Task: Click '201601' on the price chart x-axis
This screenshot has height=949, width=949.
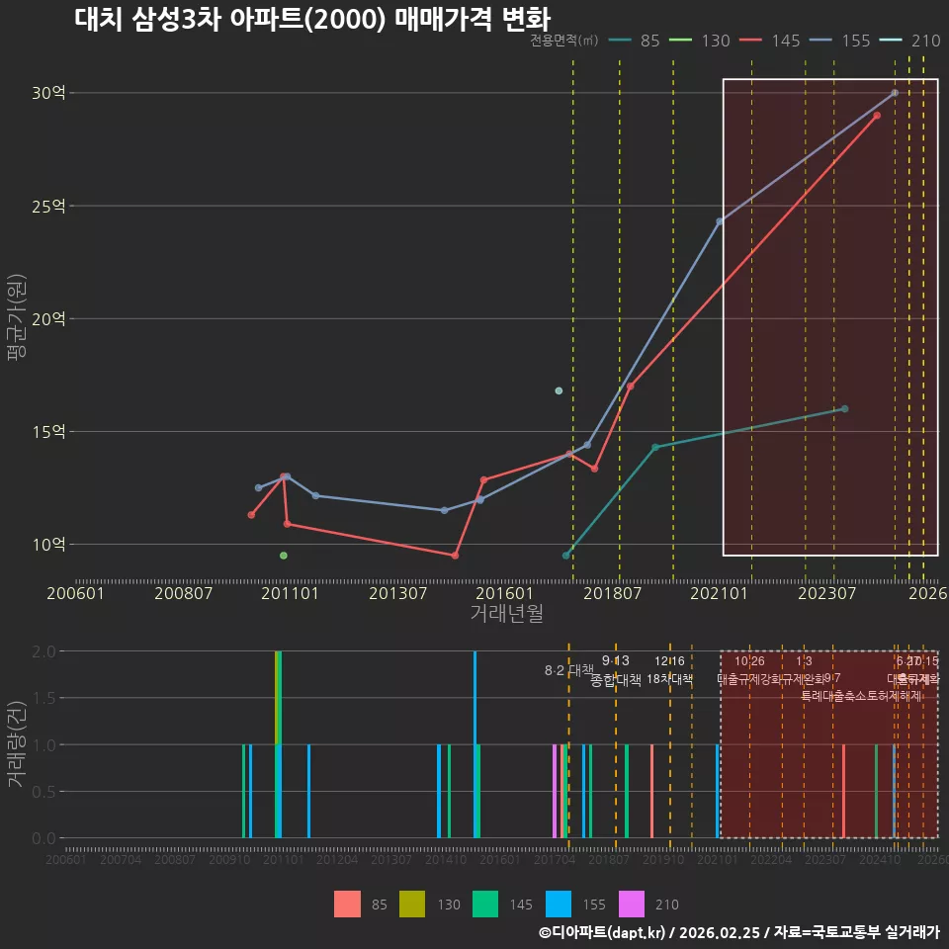Action: [504, 593]
